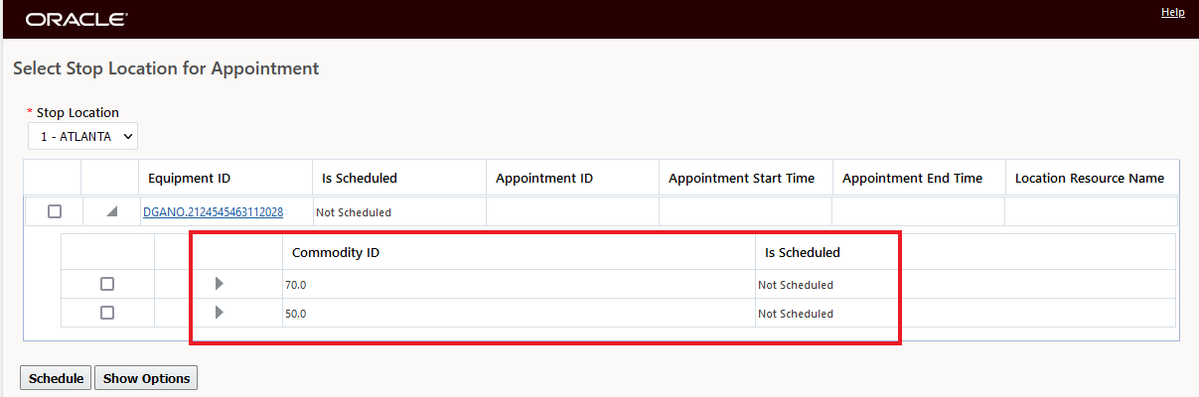Click the Show Options button
Image resolution: width=1199 pixels, height=397 pixels.
146,378
